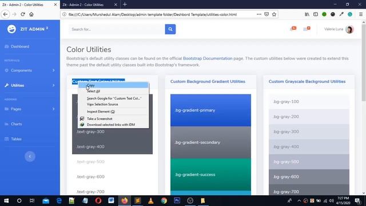Click Valerie Luna profile avatar
366x206 pixels.
[349, 29]
